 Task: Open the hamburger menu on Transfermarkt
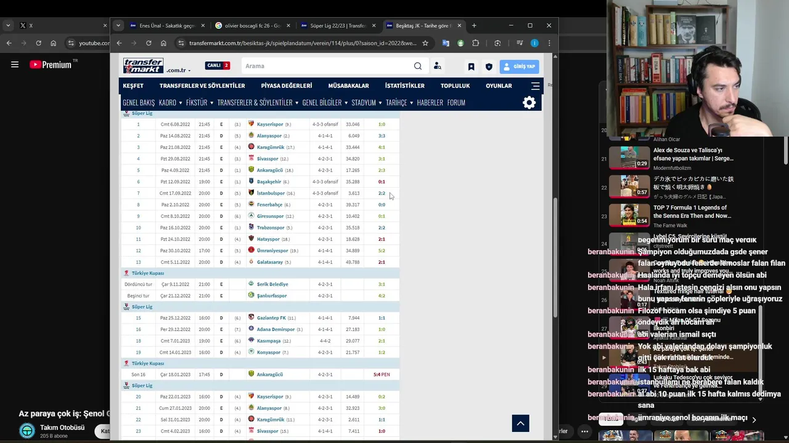click(535, 86)
